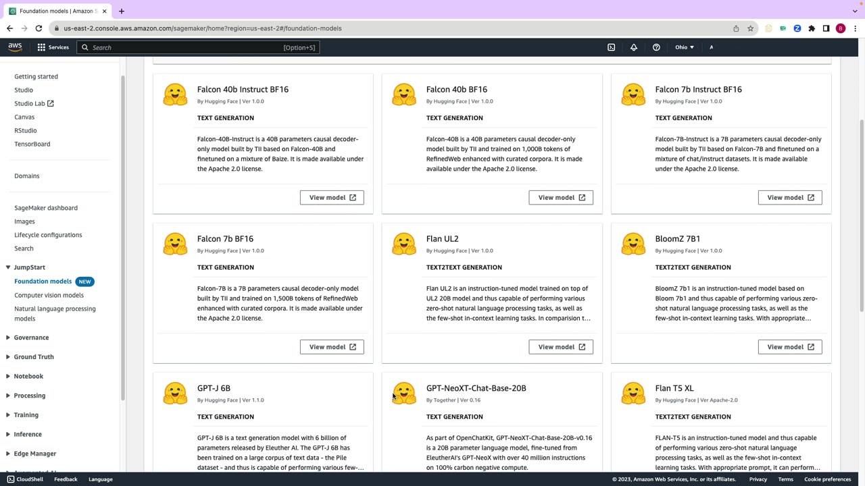Click the GPT-J 6B Hugging Face logo

click(x=175, y=393)
